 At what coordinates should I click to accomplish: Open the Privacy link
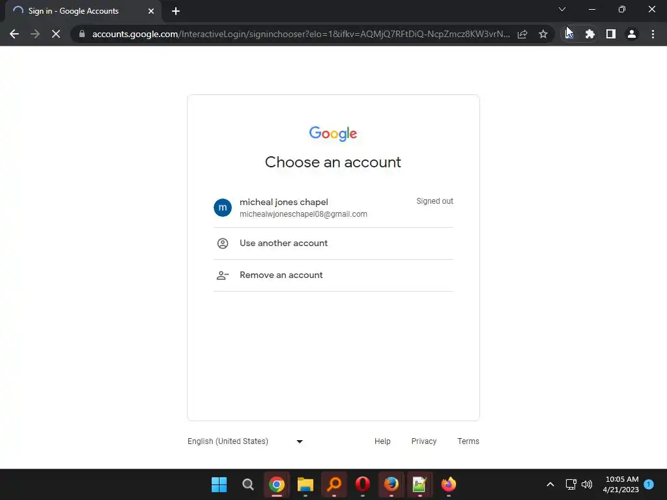coord(423,441)
